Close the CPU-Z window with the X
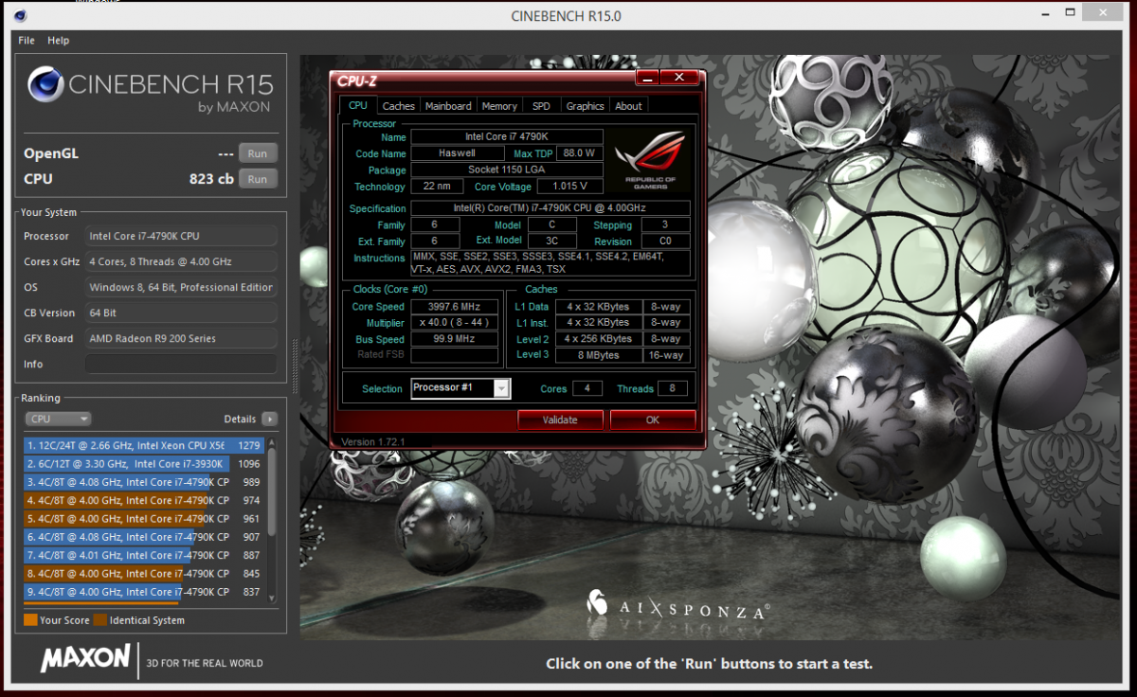The width and height of the screenshot is (1137, 697). 679,77
